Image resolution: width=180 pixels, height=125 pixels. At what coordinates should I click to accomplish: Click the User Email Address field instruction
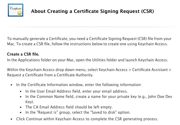point(76,91)
